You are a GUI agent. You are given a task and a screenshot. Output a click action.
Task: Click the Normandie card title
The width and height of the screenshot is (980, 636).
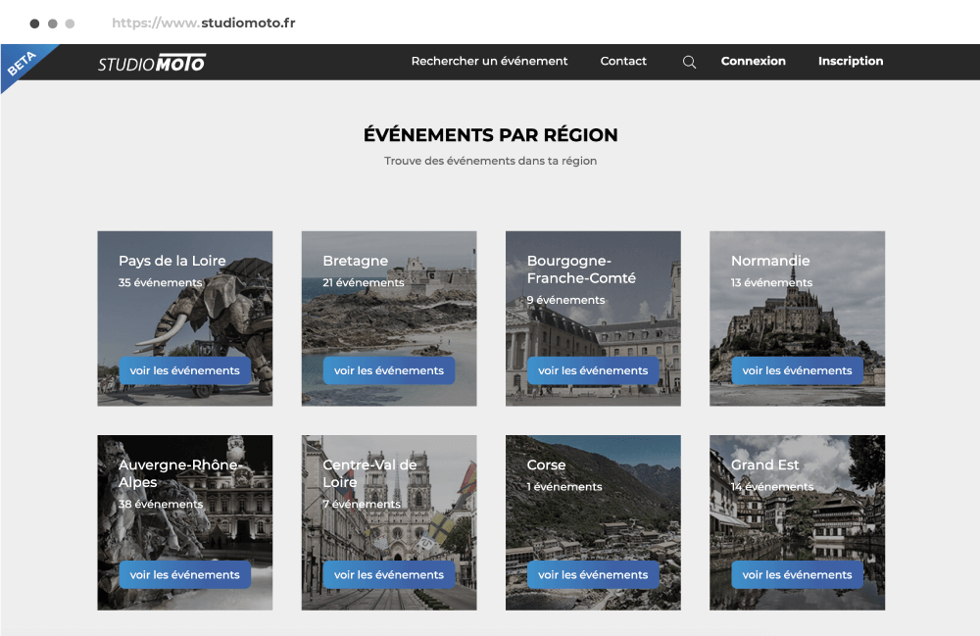point(770,261)
